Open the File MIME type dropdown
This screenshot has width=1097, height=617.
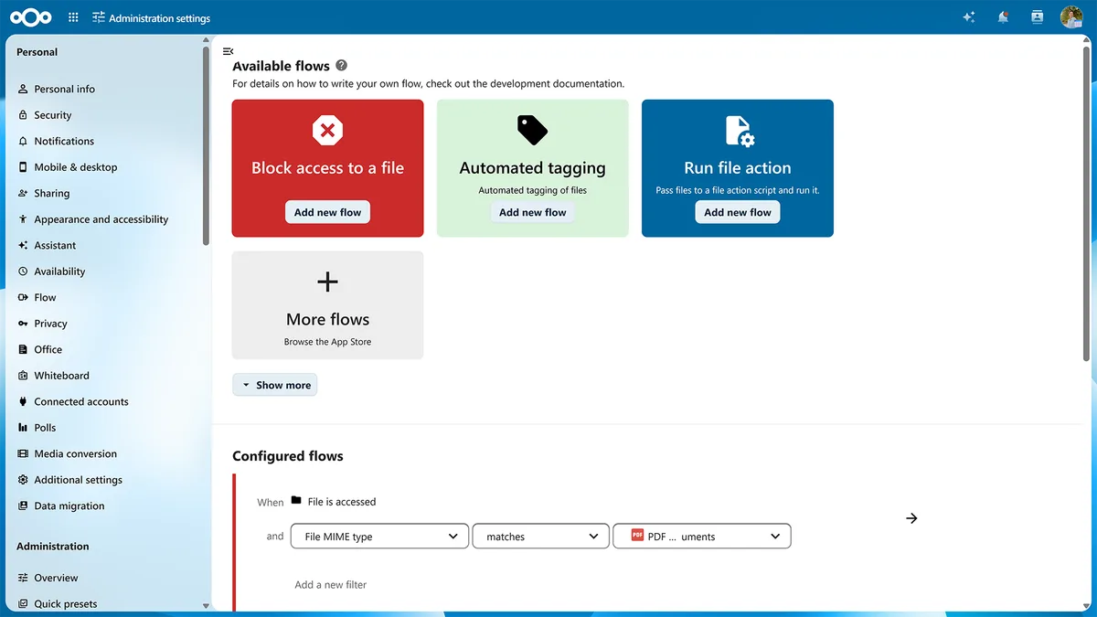(379, 537)
